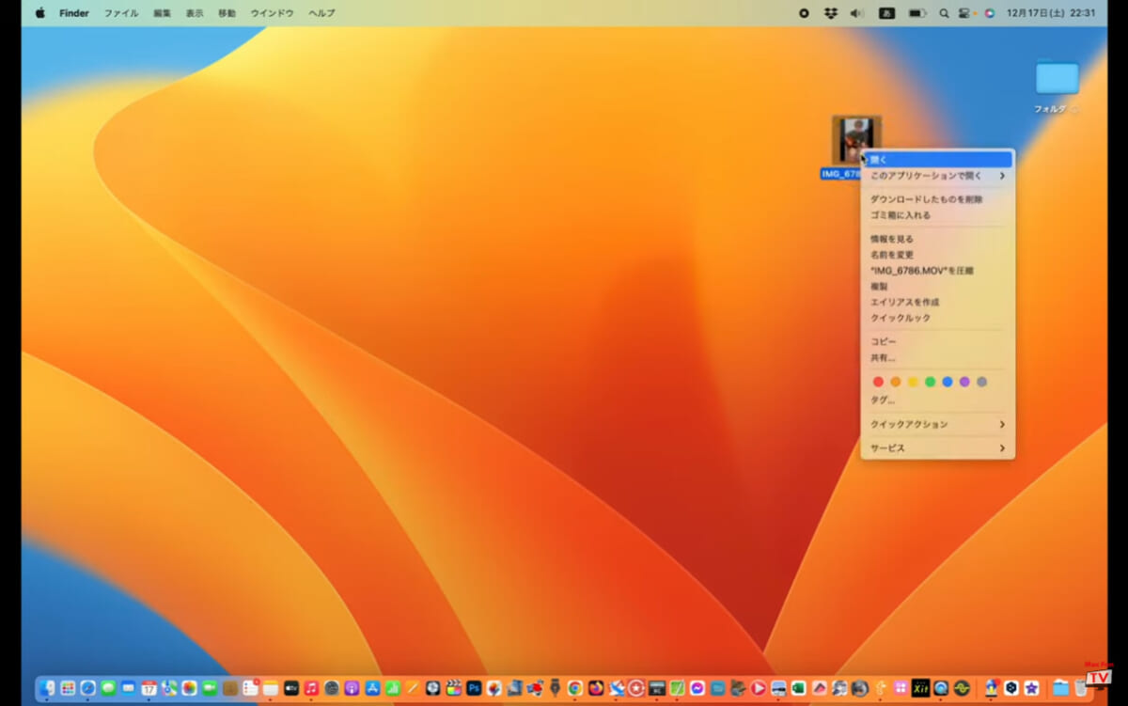Open the Messages app in Dock
This screenshot has height=706, width=1128.
(x=108, y=688)
